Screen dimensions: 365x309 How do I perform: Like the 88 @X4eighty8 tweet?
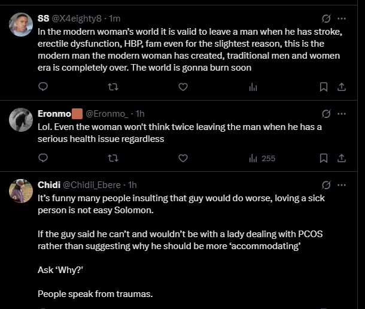click(x=183, y=87)
